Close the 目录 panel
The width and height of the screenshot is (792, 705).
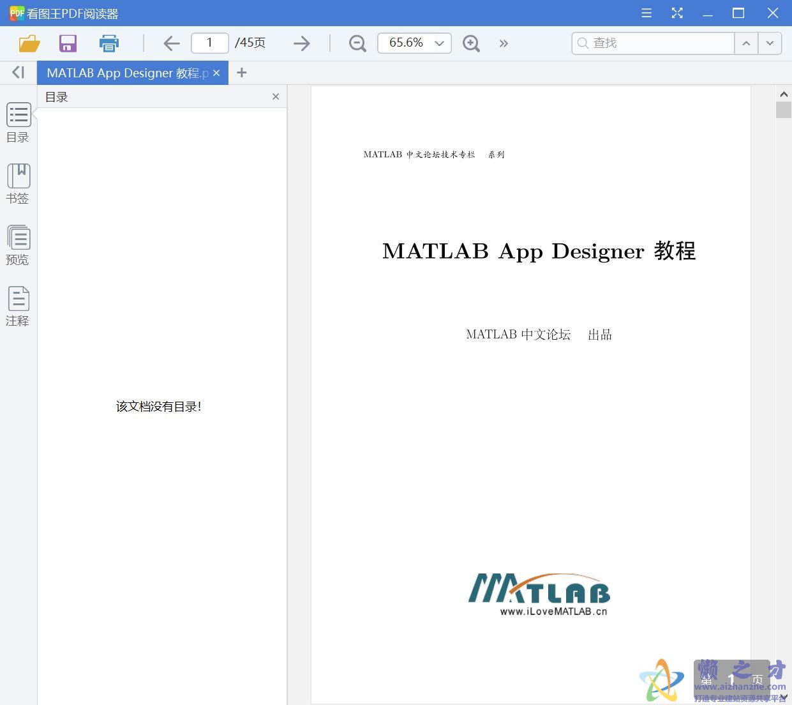click(276, 96)
